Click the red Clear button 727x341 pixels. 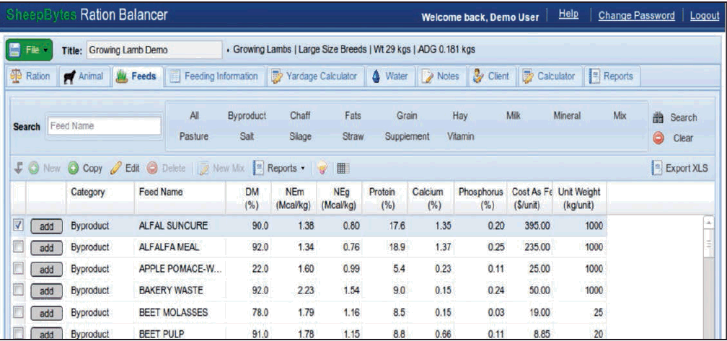pos(673,138)
